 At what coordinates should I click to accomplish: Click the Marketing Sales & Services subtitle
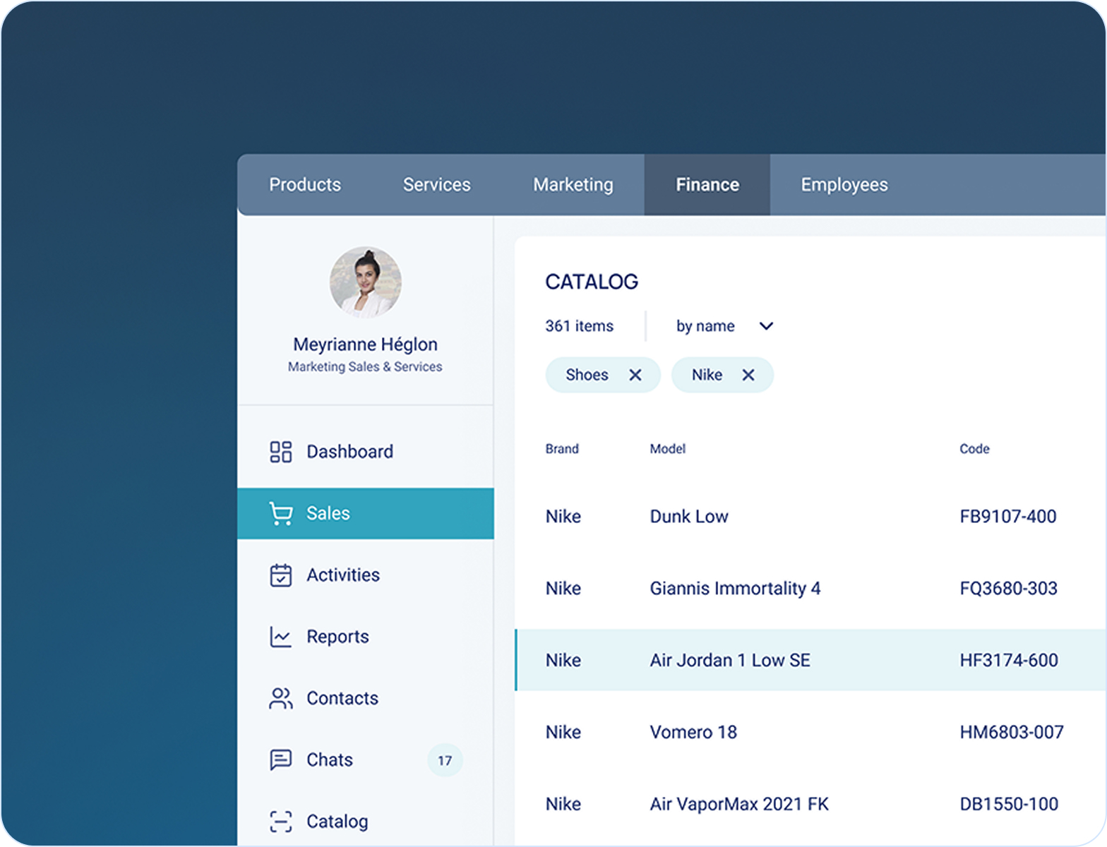tap(365, 367)
